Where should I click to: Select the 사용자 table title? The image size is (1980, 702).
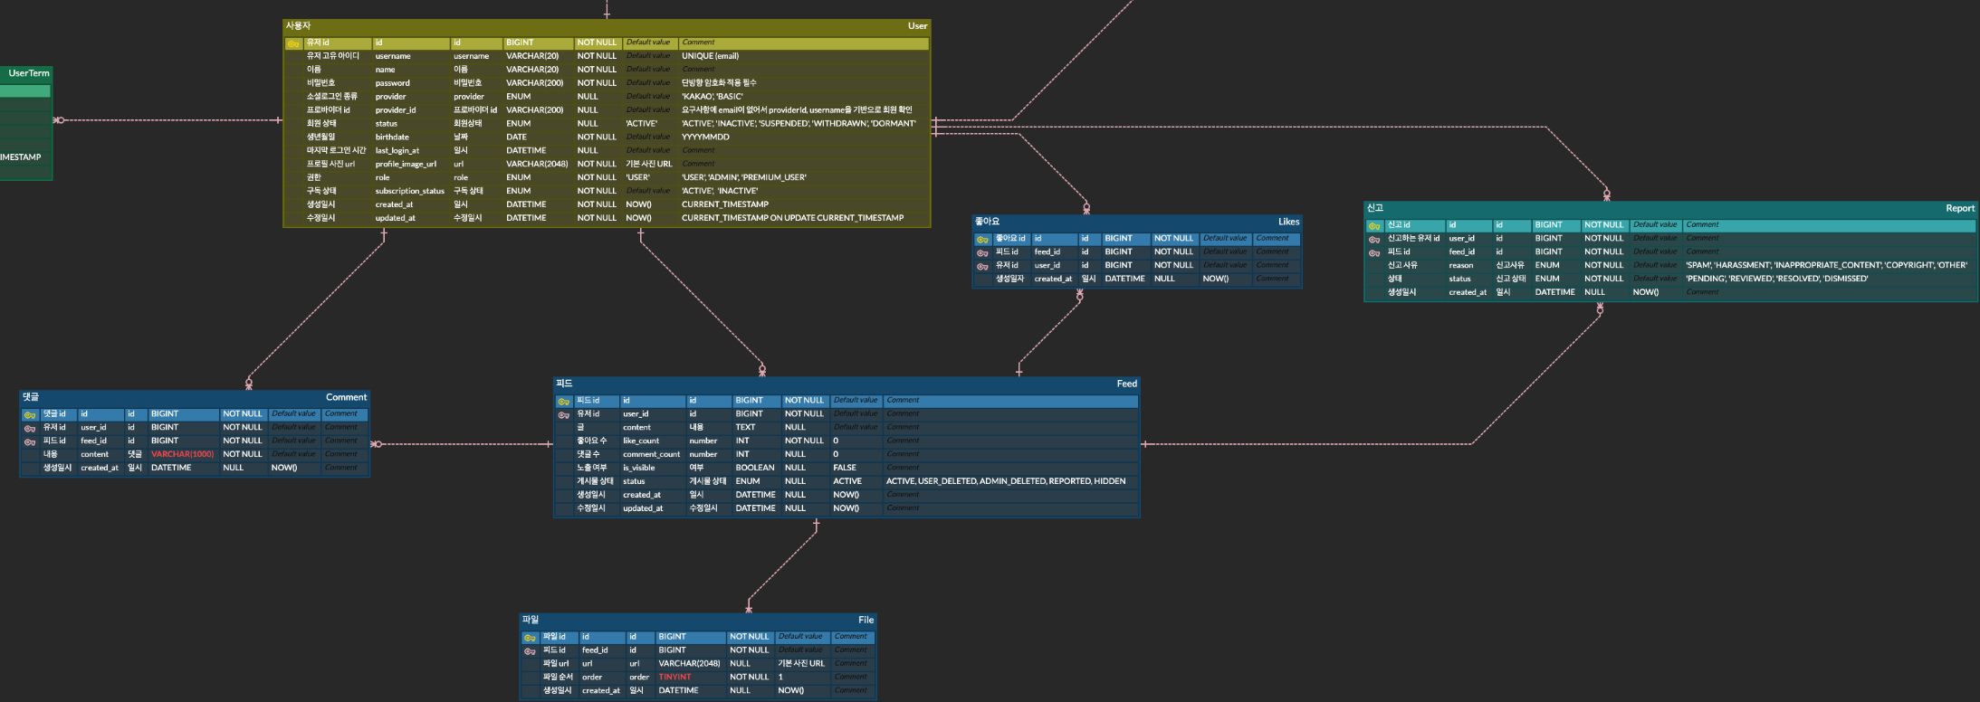coord(298,26)
